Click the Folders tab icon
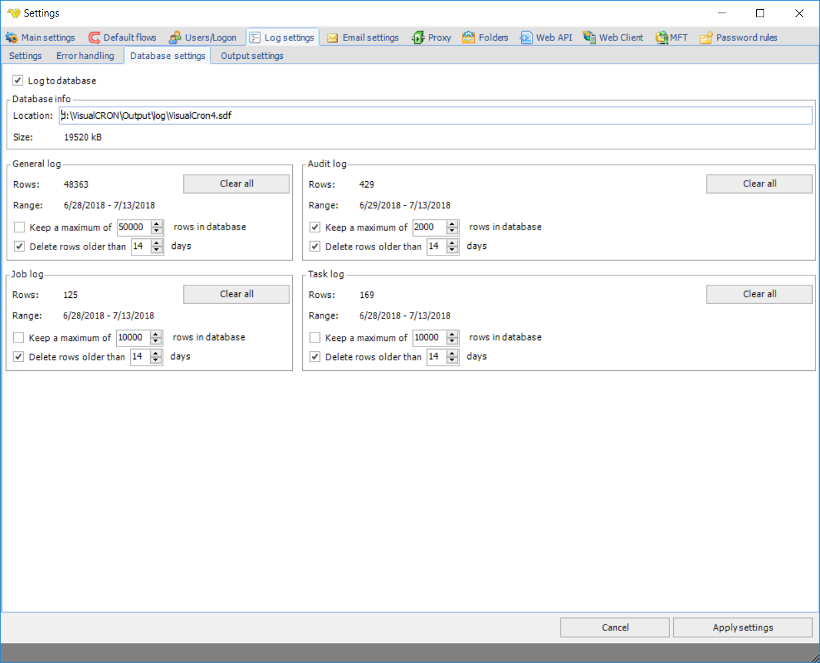 tap(469, 38)
